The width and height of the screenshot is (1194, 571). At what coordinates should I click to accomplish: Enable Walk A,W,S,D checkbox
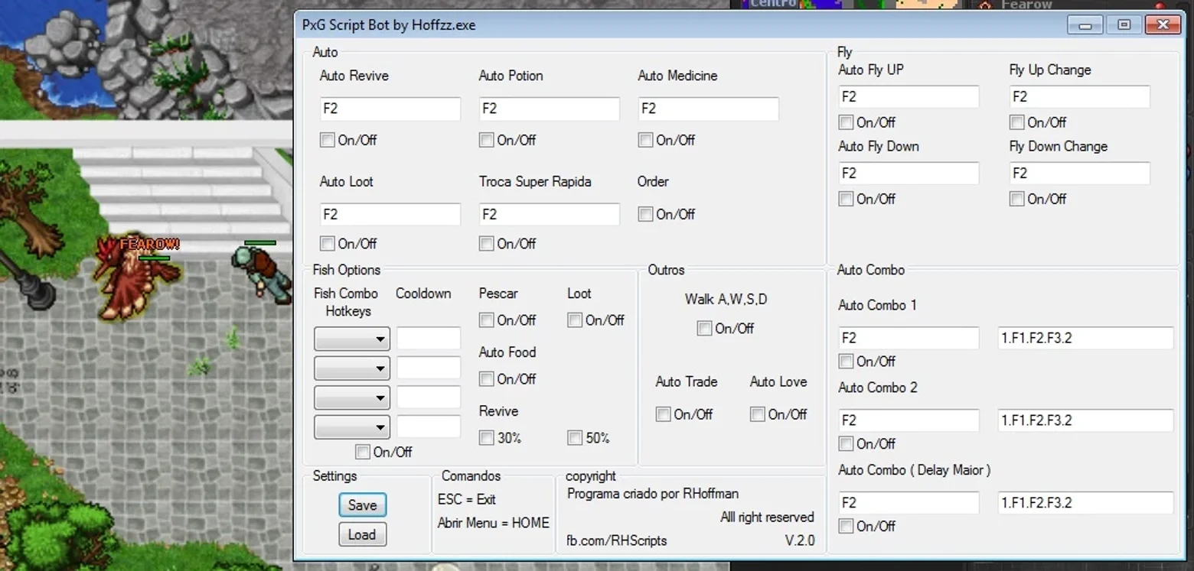(x=704, y=328)
